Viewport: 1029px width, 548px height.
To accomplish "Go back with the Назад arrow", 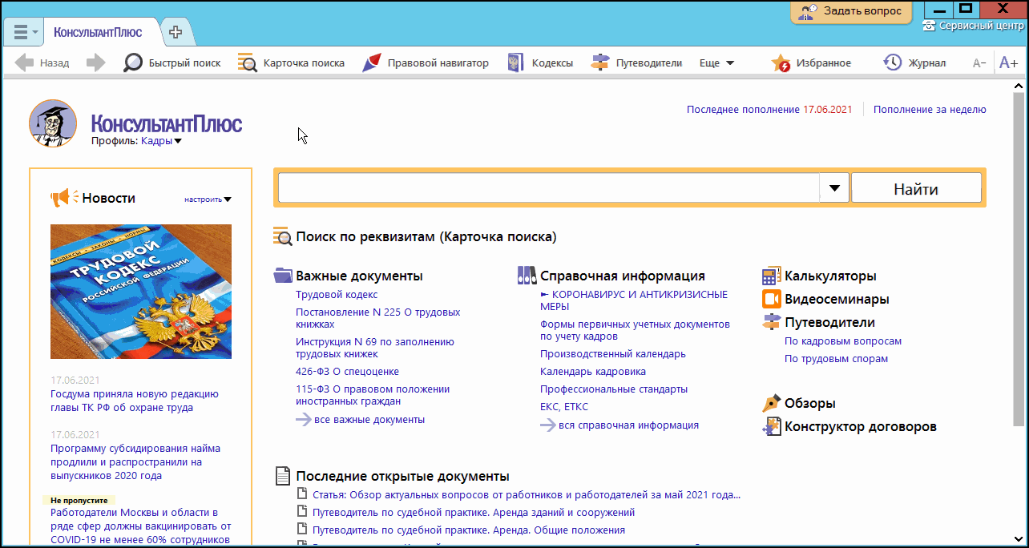I will click(42, 62).
